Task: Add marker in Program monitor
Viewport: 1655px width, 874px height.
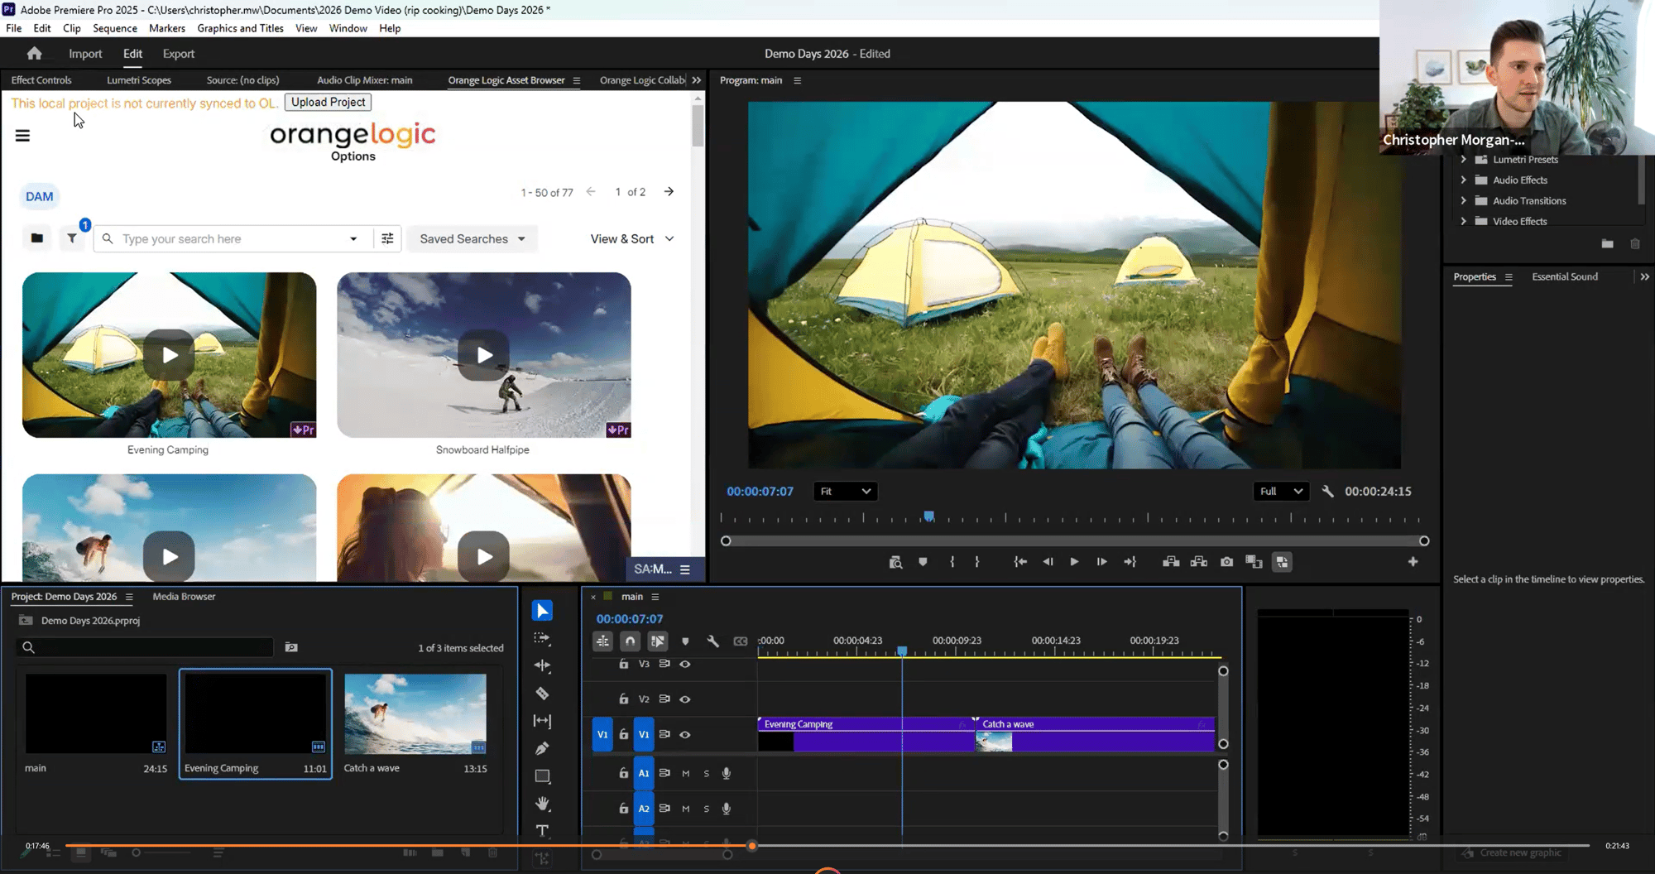Action: point(923,562)
